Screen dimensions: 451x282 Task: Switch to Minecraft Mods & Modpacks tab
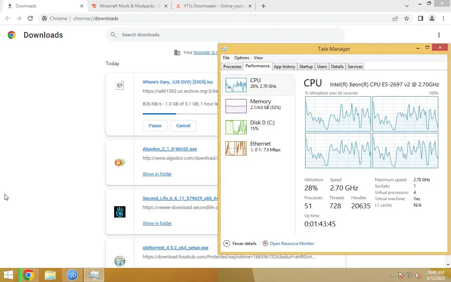pyautogui.click(x=129, y=6)
